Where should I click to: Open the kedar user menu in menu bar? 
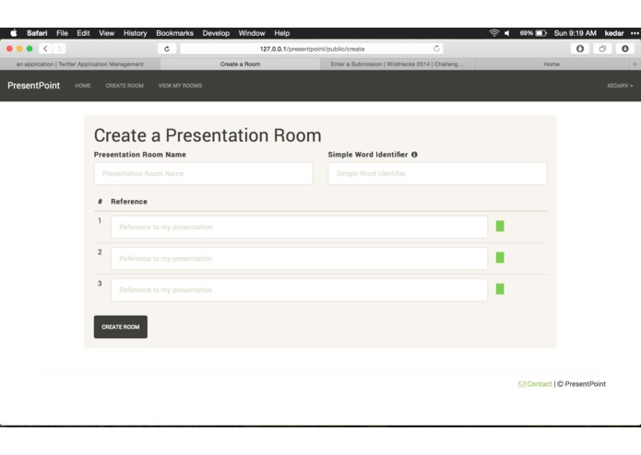[614, 33]
